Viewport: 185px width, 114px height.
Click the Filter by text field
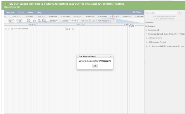point(161,13)
